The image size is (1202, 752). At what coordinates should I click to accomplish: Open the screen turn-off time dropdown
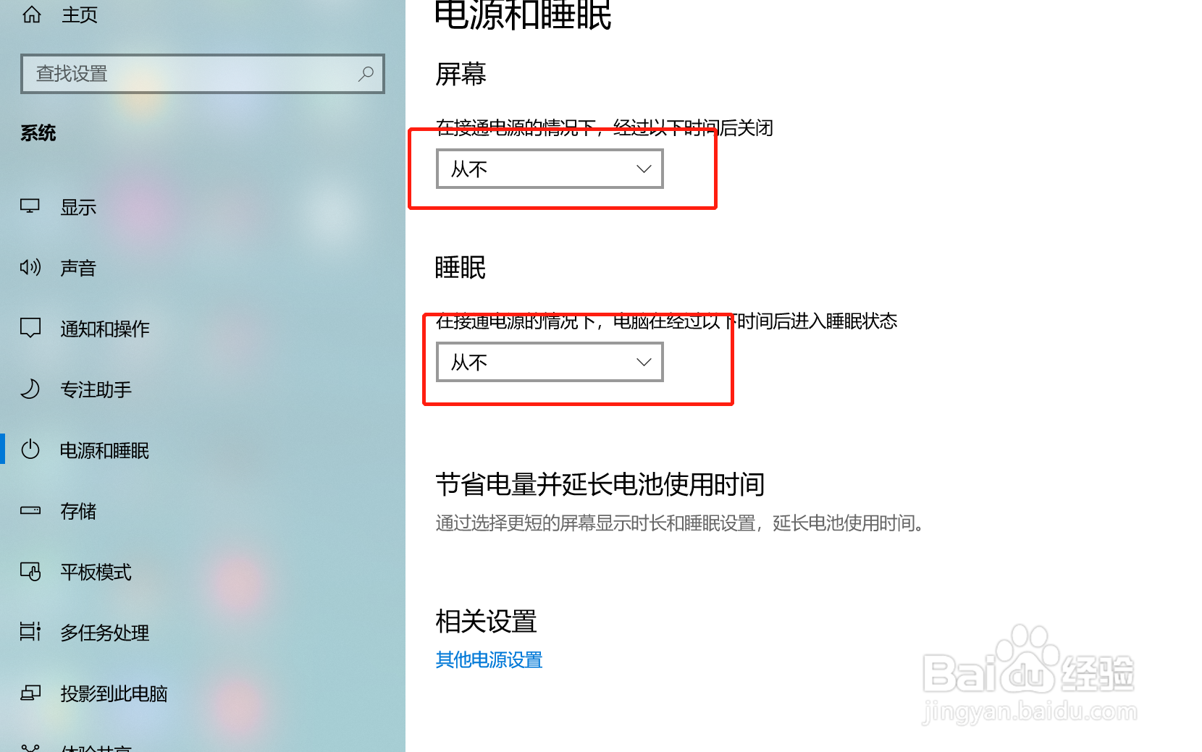click(x=550, y=169)
